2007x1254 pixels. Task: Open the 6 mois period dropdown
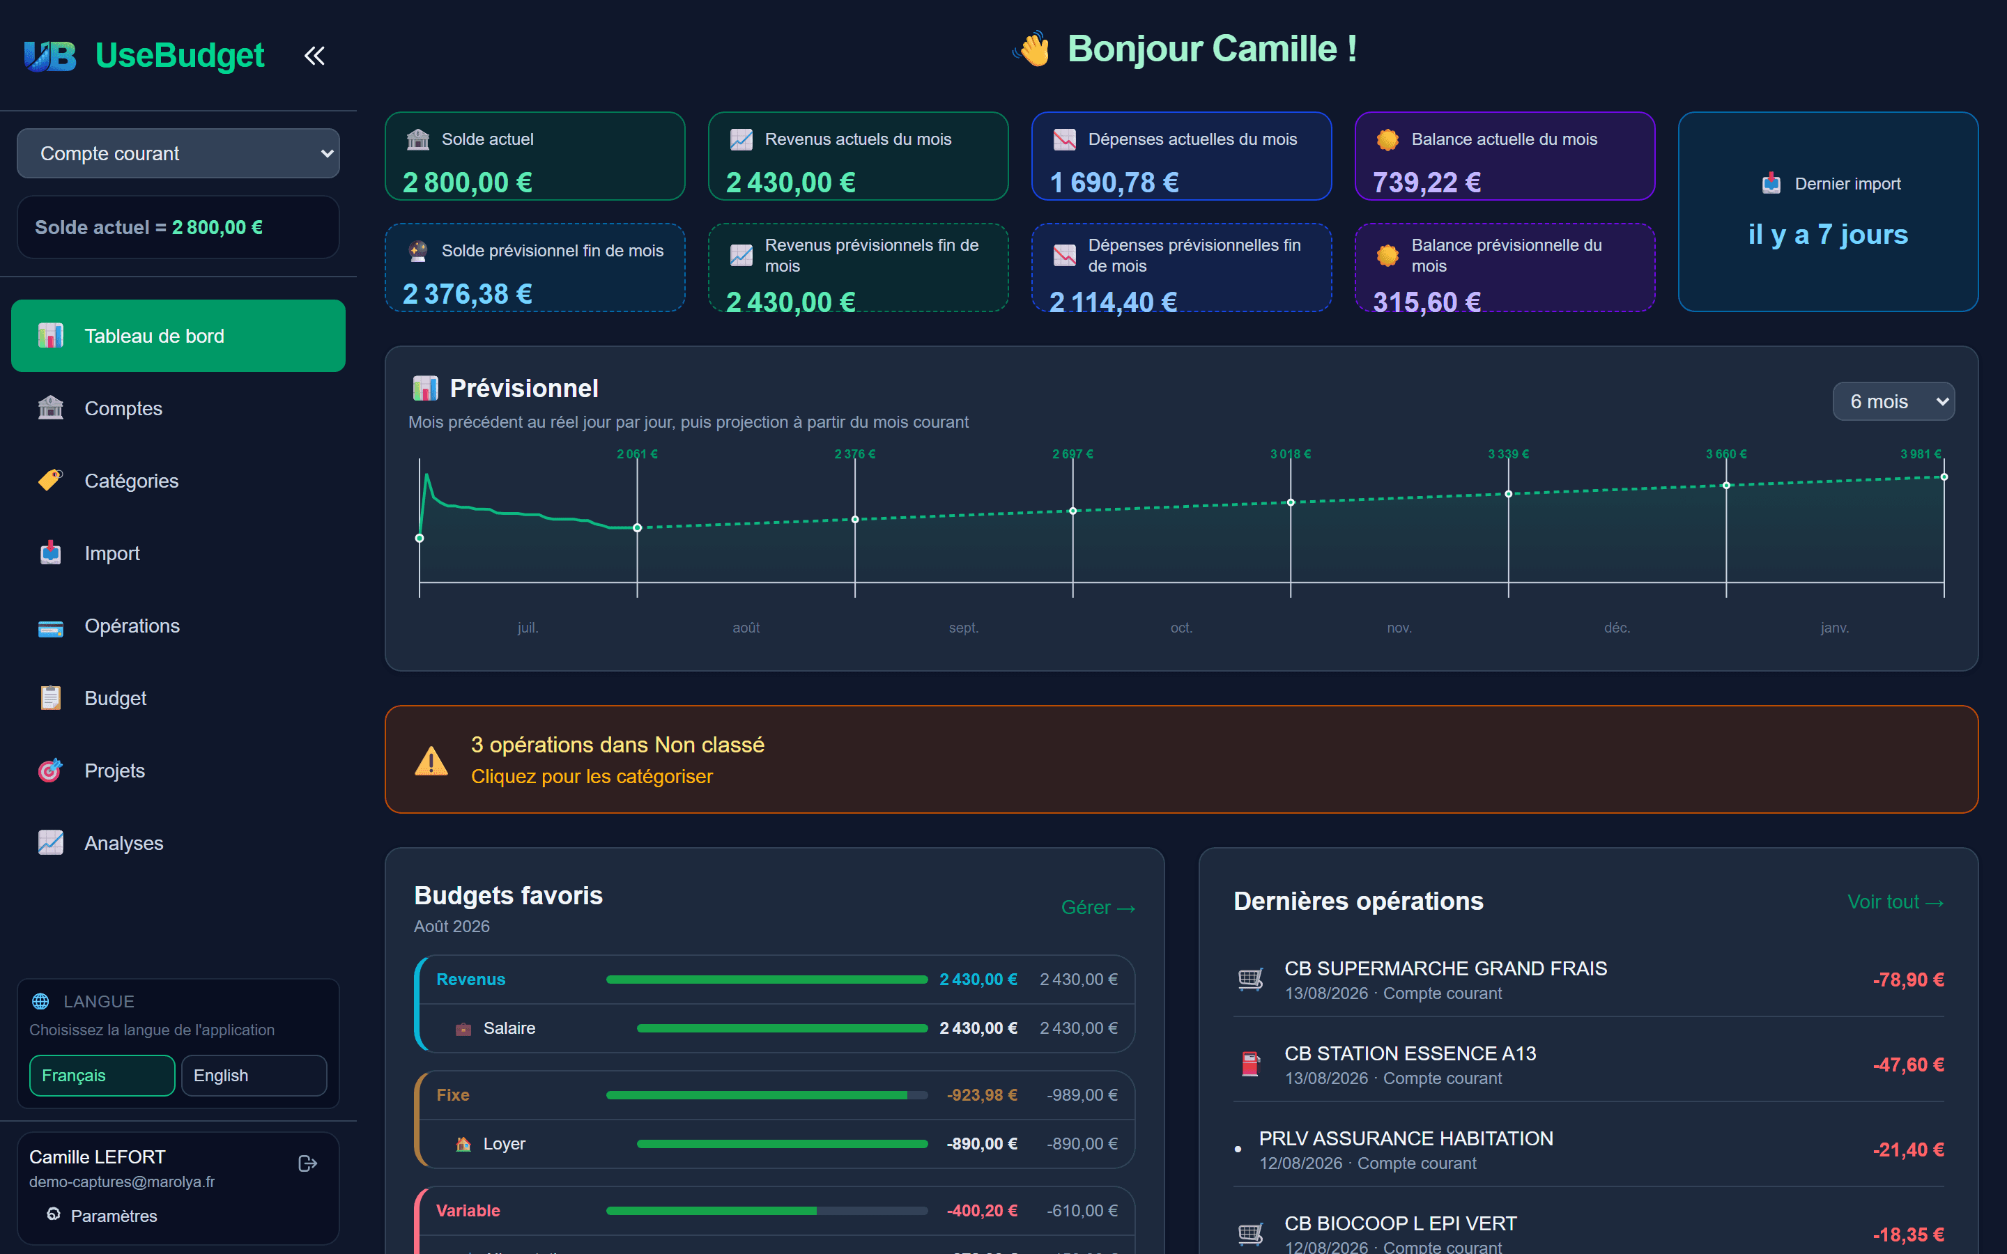pyautogui.click(x=1893, y=401)
